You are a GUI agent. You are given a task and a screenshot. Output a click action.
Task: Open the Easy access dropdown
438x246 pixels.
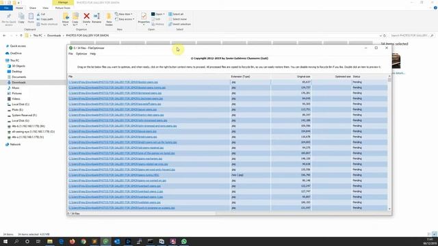tap(125, 19)
